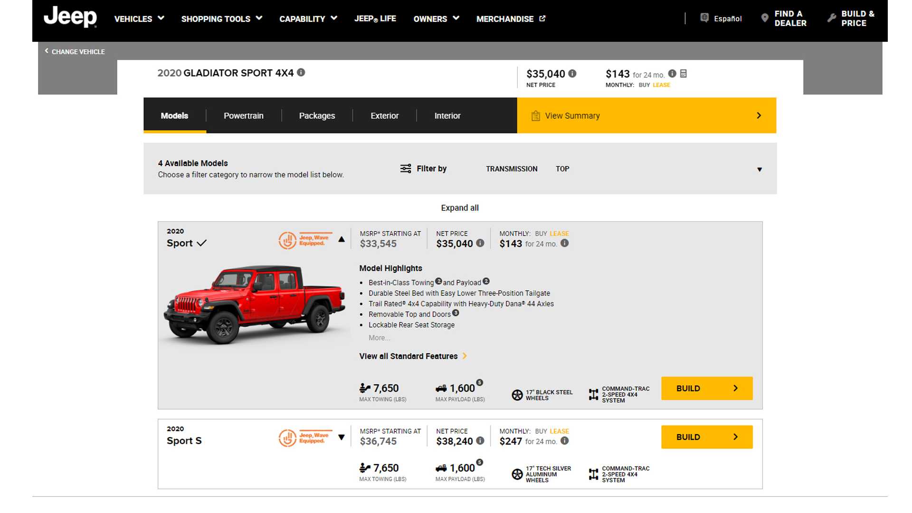
Task: Click the Filter by sliders icon
Action: (406, 169)
